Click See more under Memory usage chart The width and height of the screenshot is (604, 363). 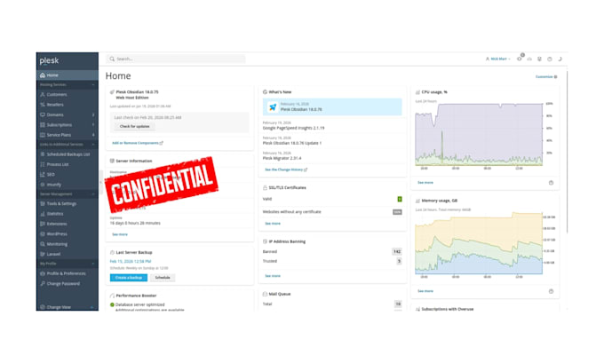coord(425,291)
